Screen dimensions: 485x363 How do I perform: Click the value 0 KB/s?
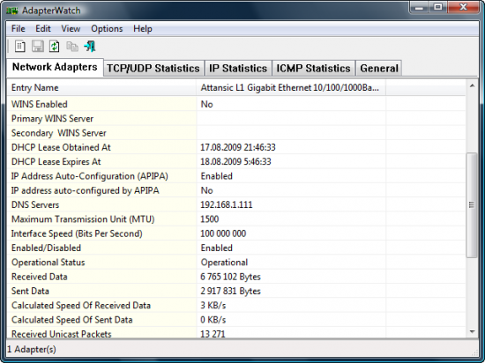click(x=213, y=320)
